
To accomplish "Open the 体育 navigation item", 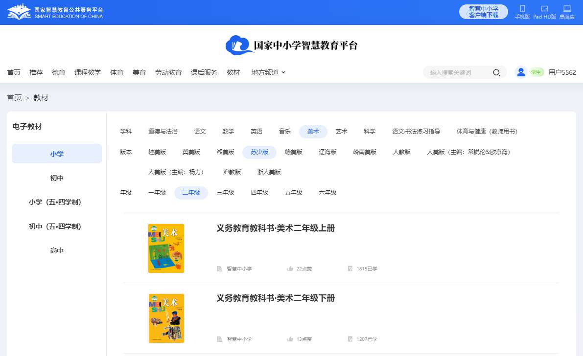I will click(x=117, y=72).
